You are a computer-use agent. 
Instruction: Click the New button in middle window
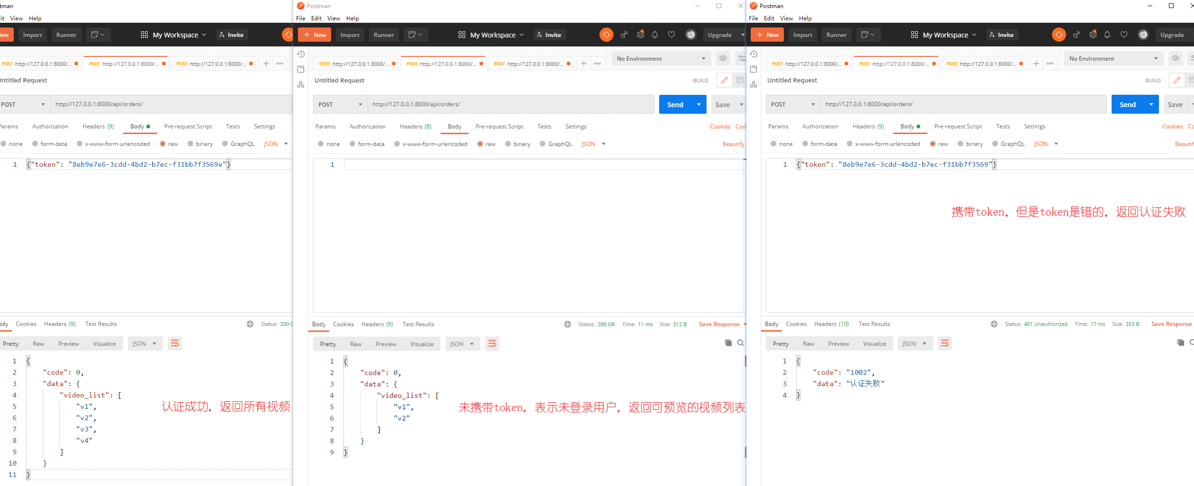coord(315,35)
